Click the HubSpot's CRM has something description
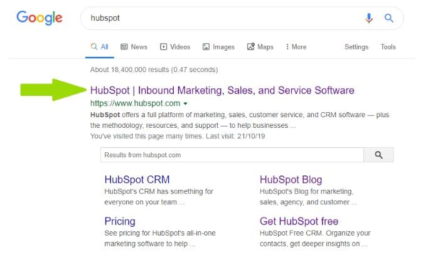The height and width of the screenshot is (267, 428). (x=159, y=197)
